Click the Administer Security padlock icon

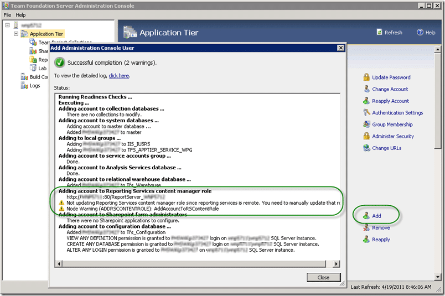point(366,136)
